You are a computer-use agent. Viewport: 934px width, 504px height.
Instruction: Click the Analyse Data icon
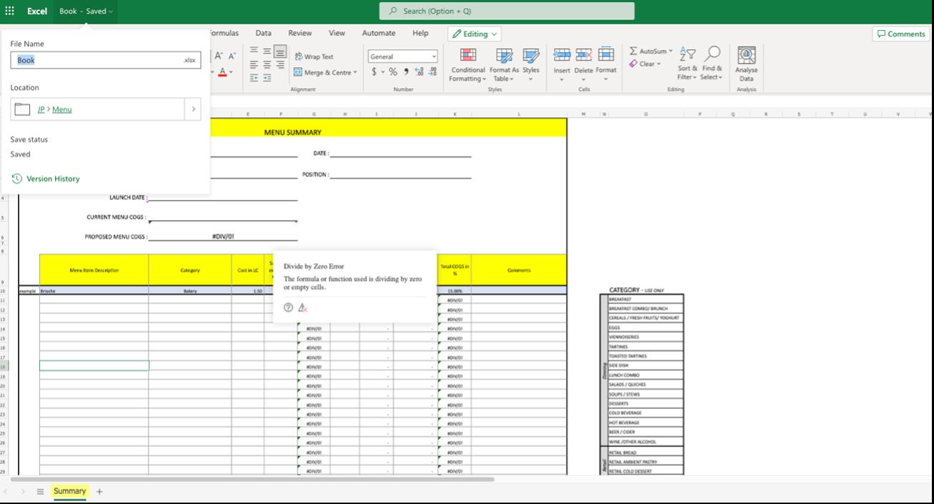point(746,55)
